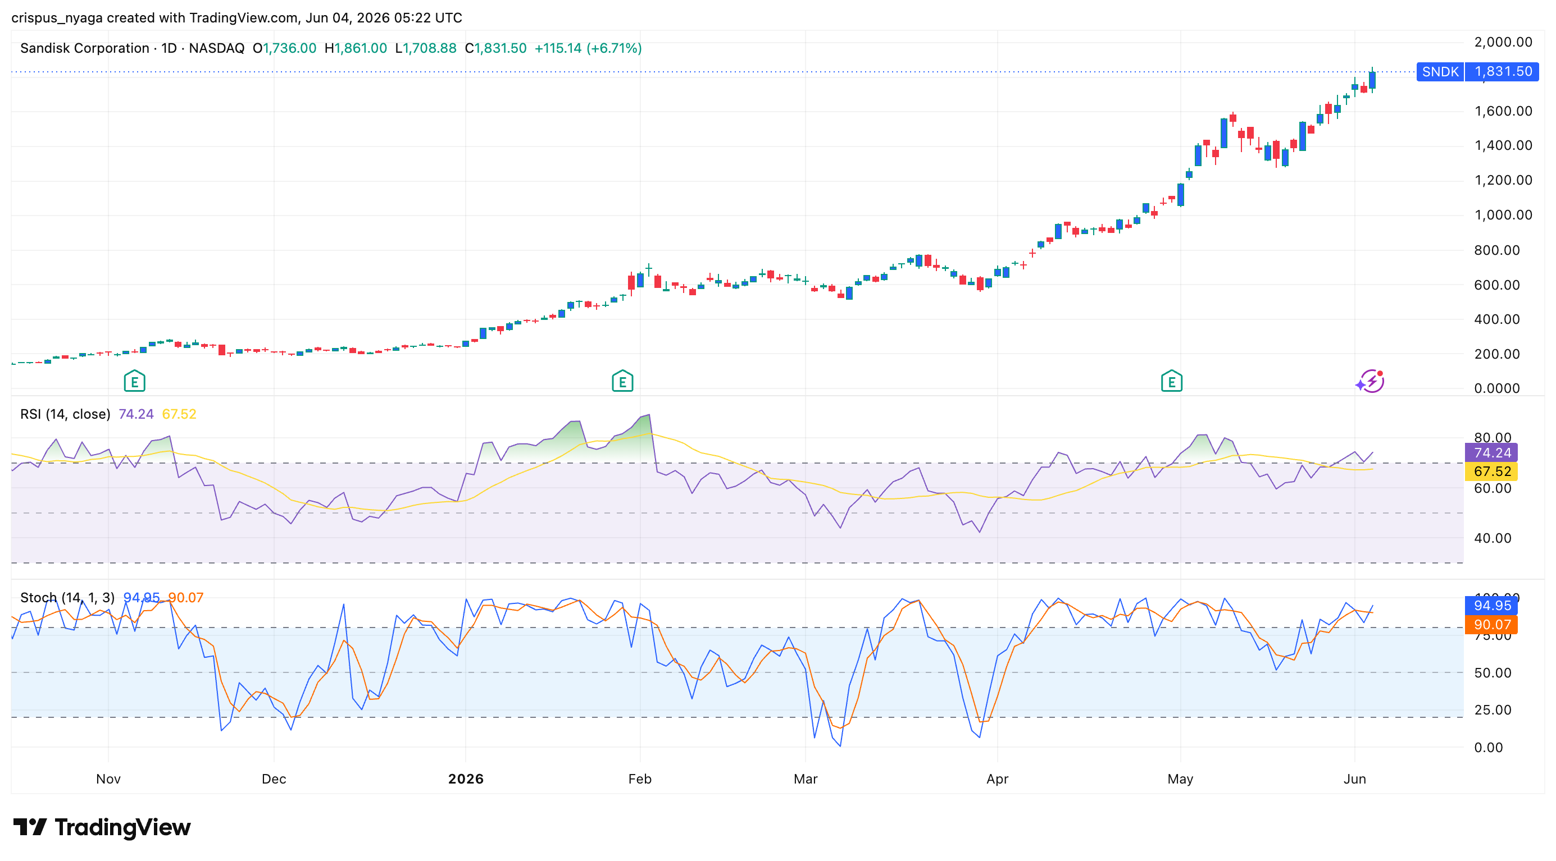This screenshot has width=1556, height=861.
Task: Click the close price C1,831.50
Action: 496,48
